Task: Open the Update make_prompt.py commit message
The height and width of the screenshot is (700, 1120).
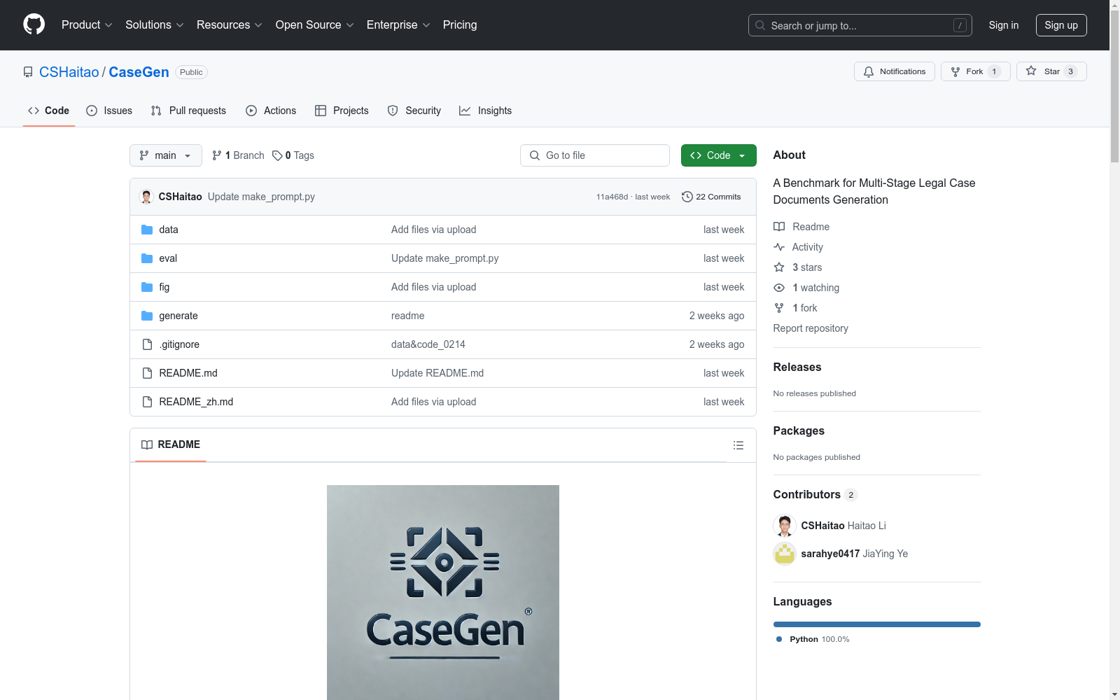Action: [x=261, y=197]
